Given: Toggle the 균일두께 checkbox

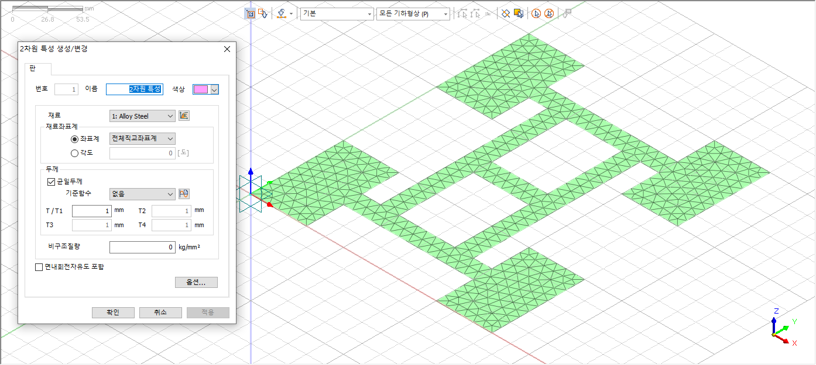Looking at the screenshot, I should (50, 182).
